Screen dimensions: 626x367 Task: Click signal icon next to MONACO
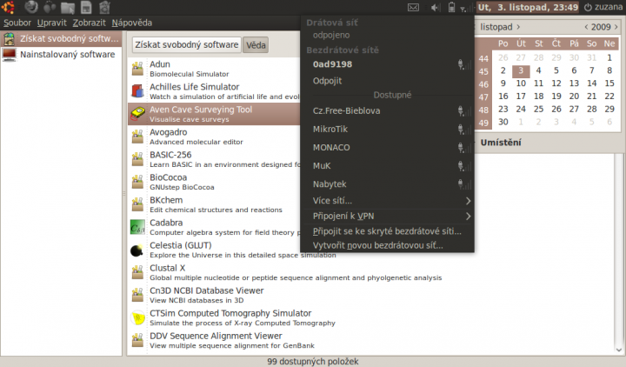(464, 147)
